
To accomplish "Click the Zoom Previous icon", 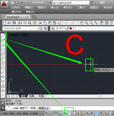I will click(96, 23).
